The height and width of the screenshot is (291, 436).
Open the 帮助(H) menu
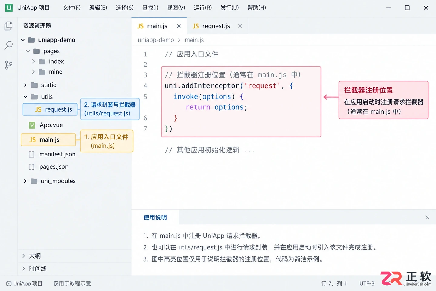point(257,8)
